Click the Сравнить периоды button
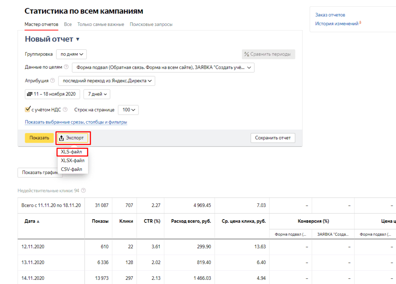The height and width of the screenshot is (284, 396). coord(268,54)
